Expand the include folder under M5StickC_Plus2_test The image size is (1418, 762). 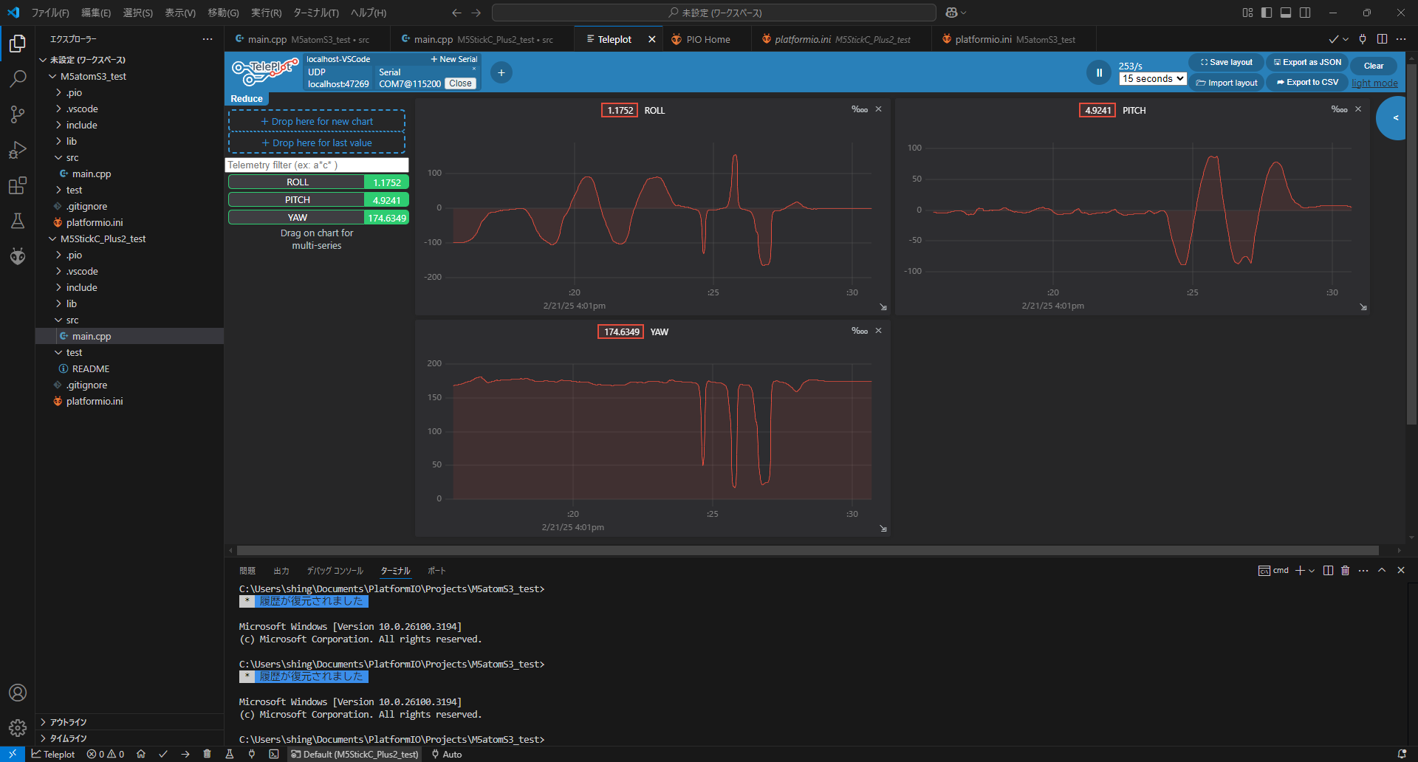click(x=81, y=287)
